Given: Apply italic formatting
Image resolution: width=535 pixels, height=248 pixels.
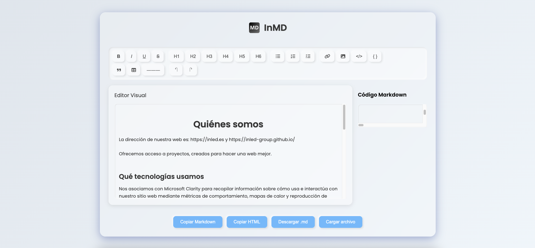Looking at the screenshot, I should coord(131,56).
